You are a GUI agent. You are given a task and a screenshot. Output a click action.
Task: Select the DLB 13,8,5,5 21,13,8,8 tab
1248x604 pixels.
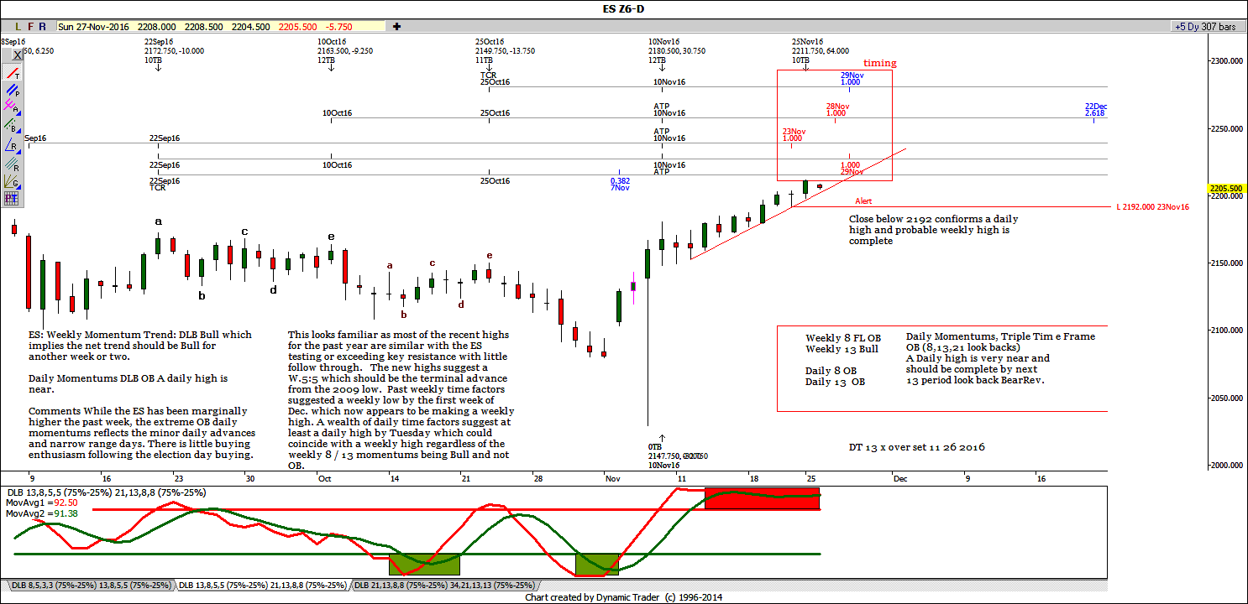(x=262, y=586)
